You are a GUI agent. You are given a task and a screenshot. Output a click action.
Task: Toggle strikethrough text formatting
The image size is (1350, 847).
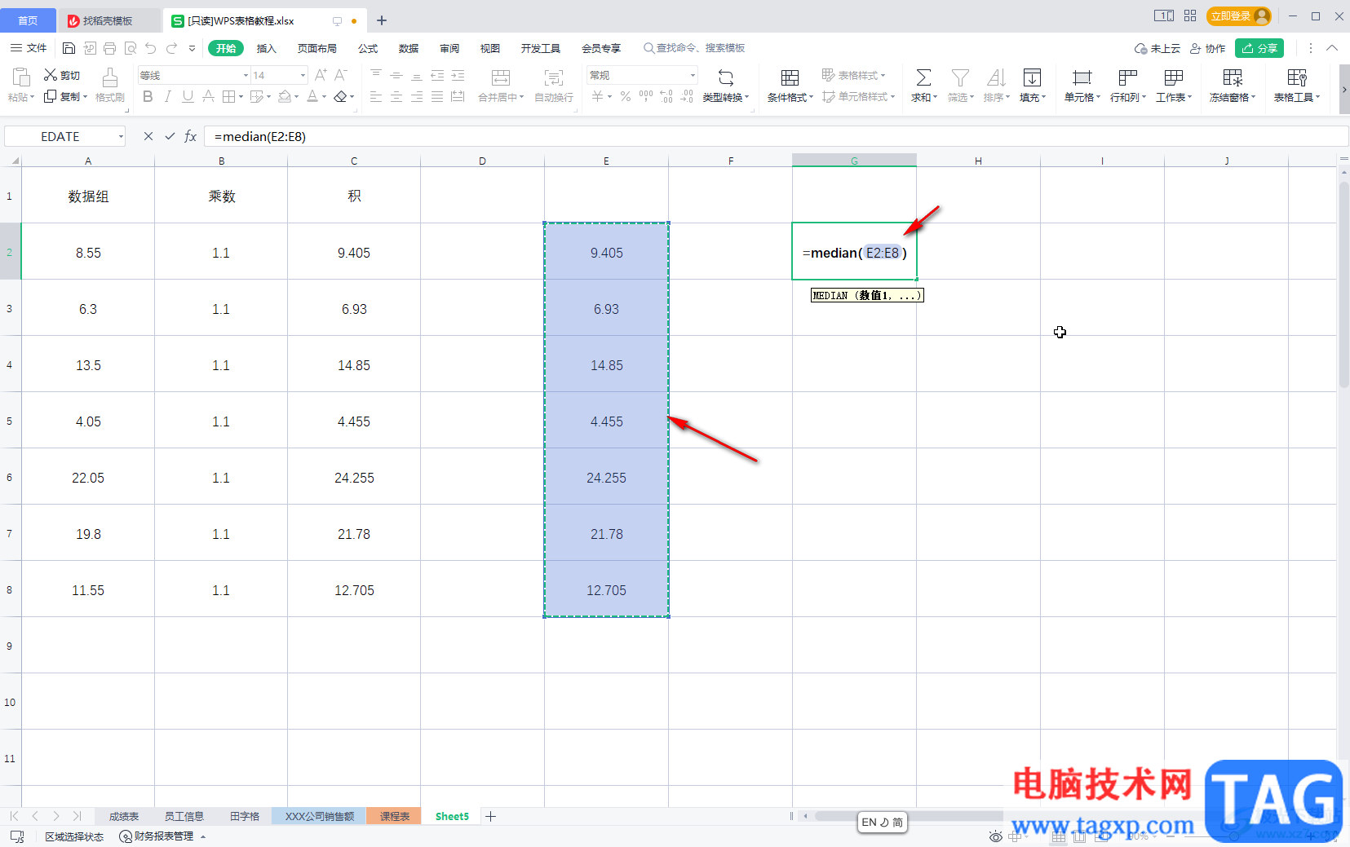pyautogui.click(x=208, y=96)
